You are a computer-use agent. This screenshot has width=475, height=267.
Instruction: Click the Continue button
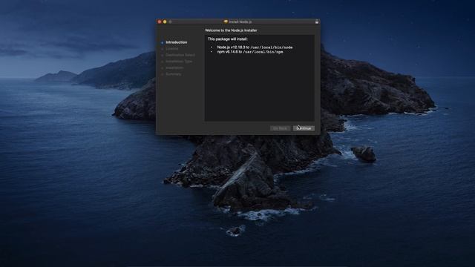click(304, 128)
